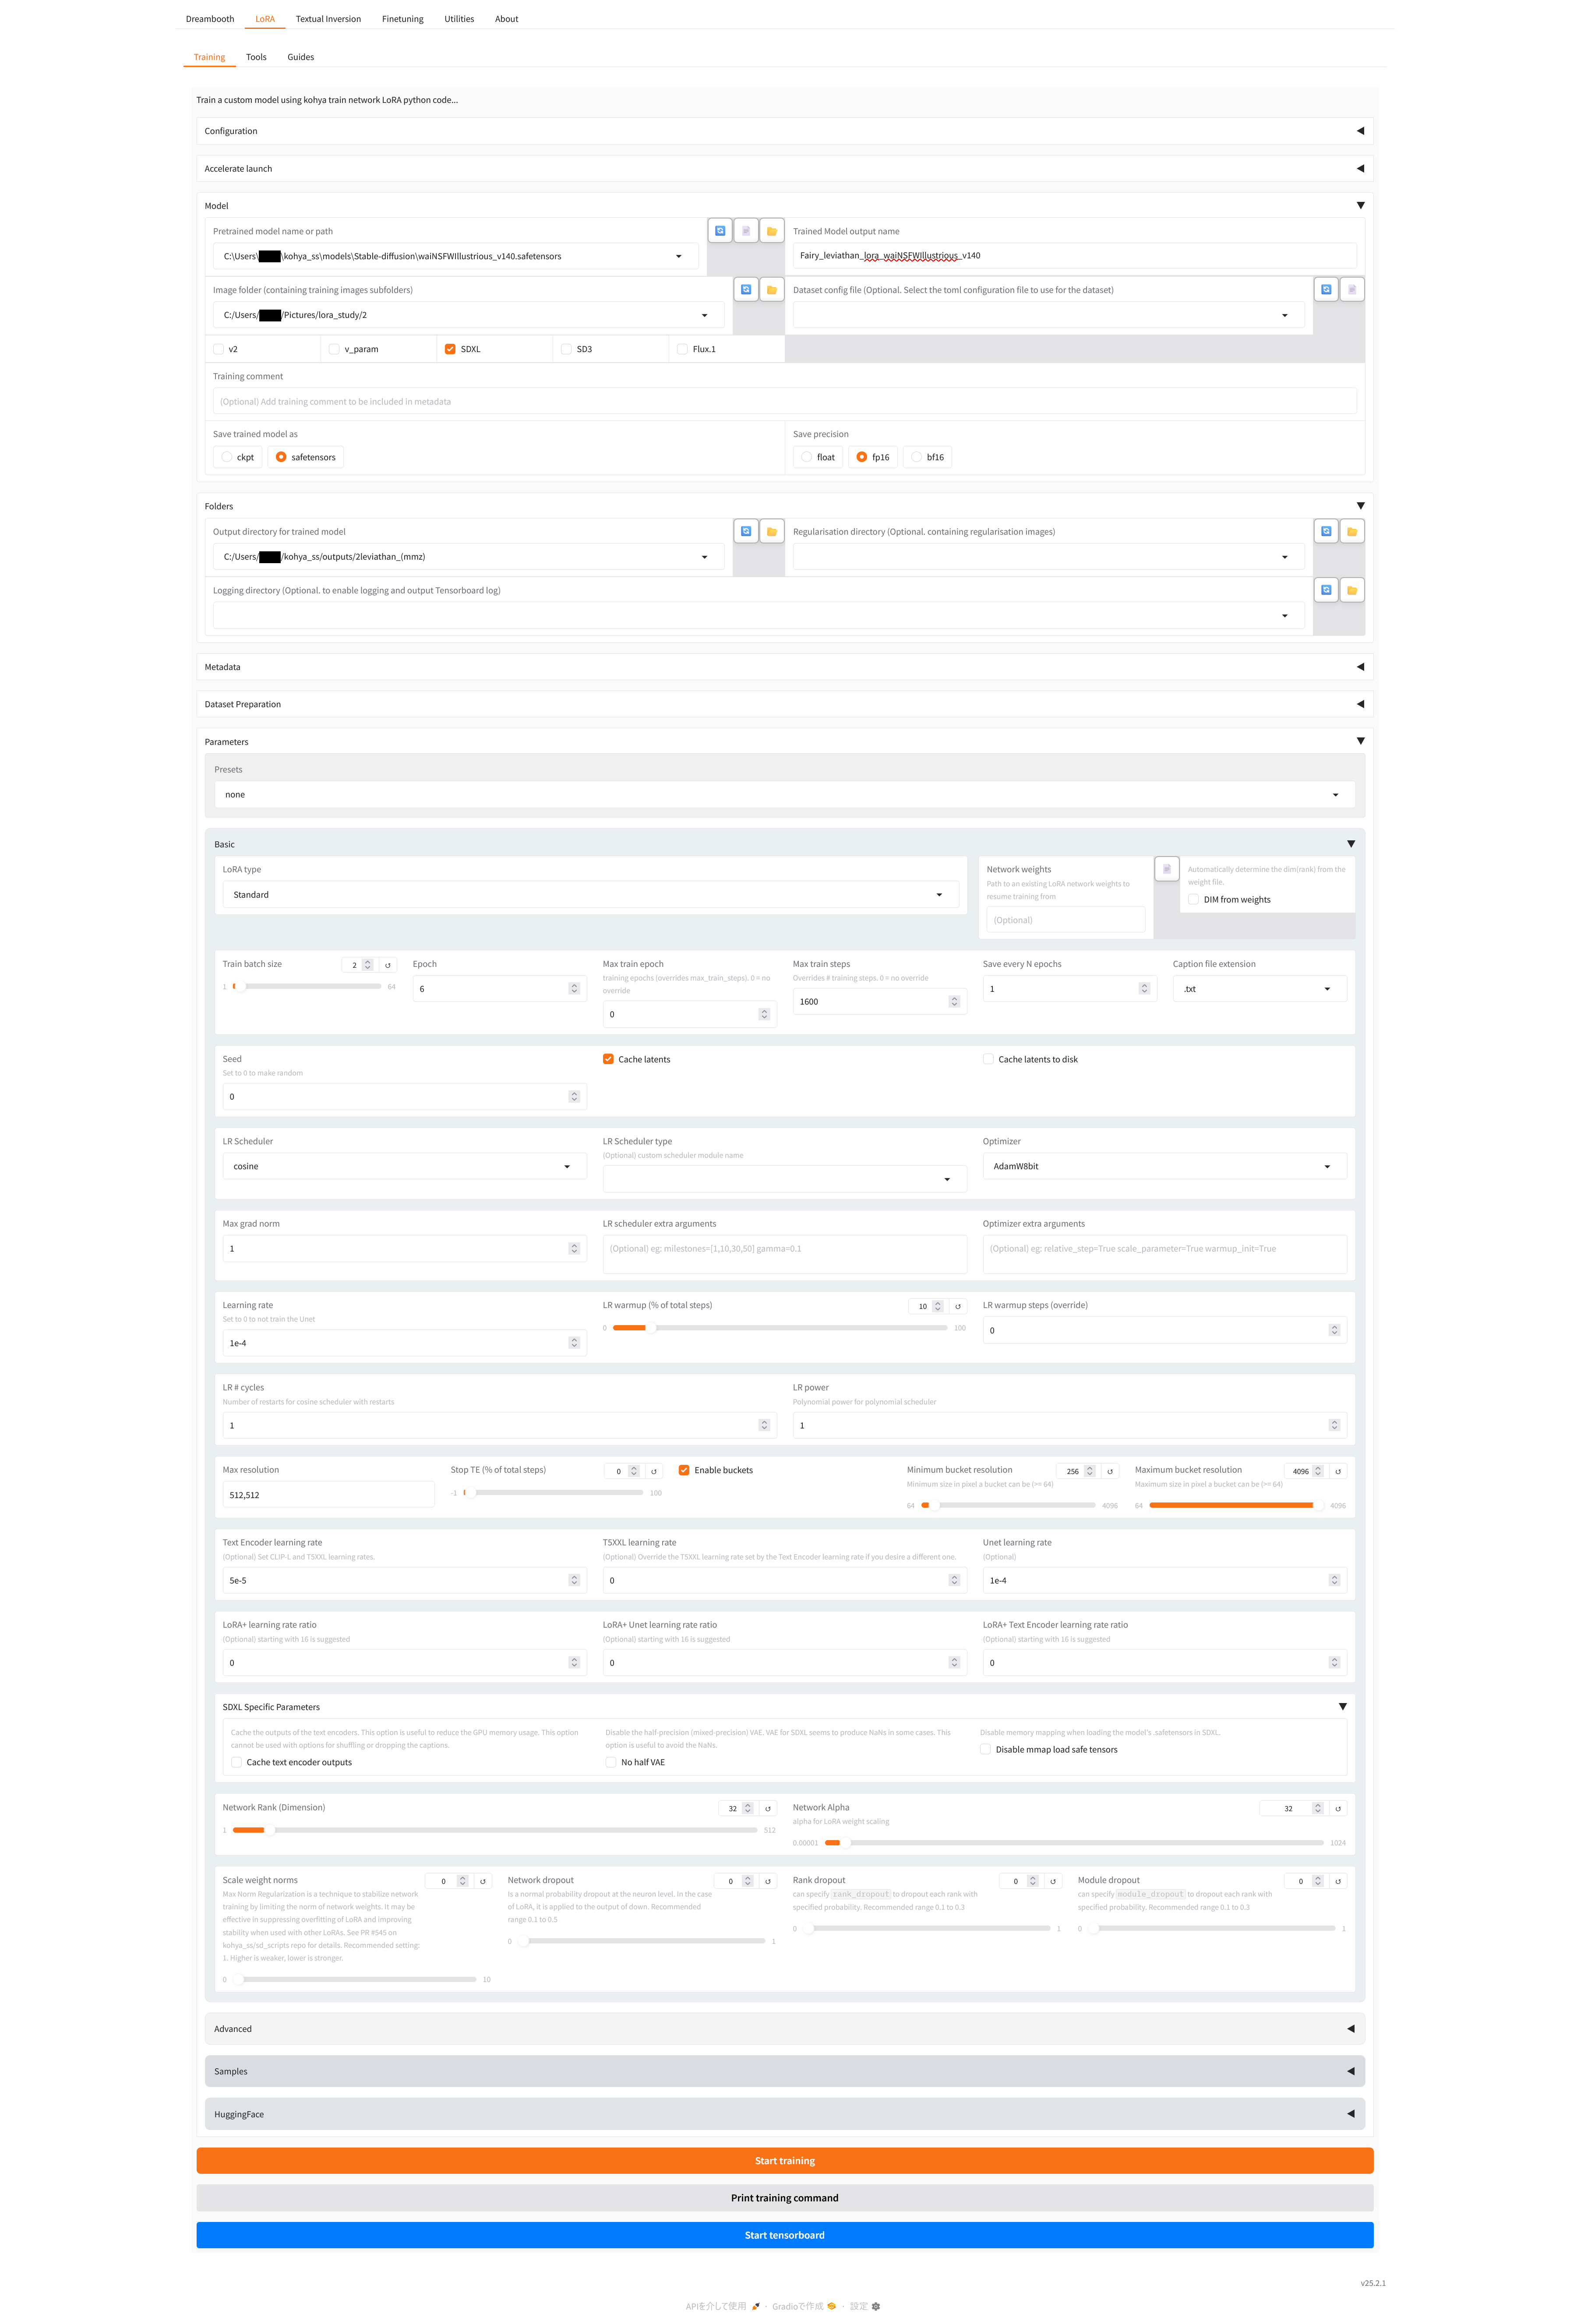The image size is (1570, 2324).
Task: Refresh the logging directory list
Action: [x=1325, y=590]
